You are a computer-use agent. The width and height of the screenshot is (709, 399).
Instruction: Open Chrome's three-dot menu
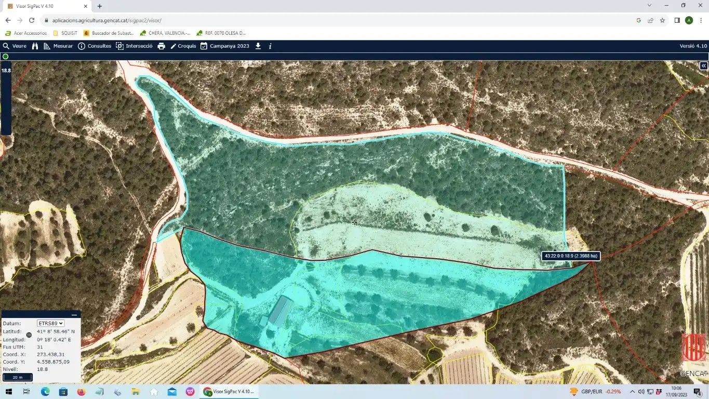point(701,20)
